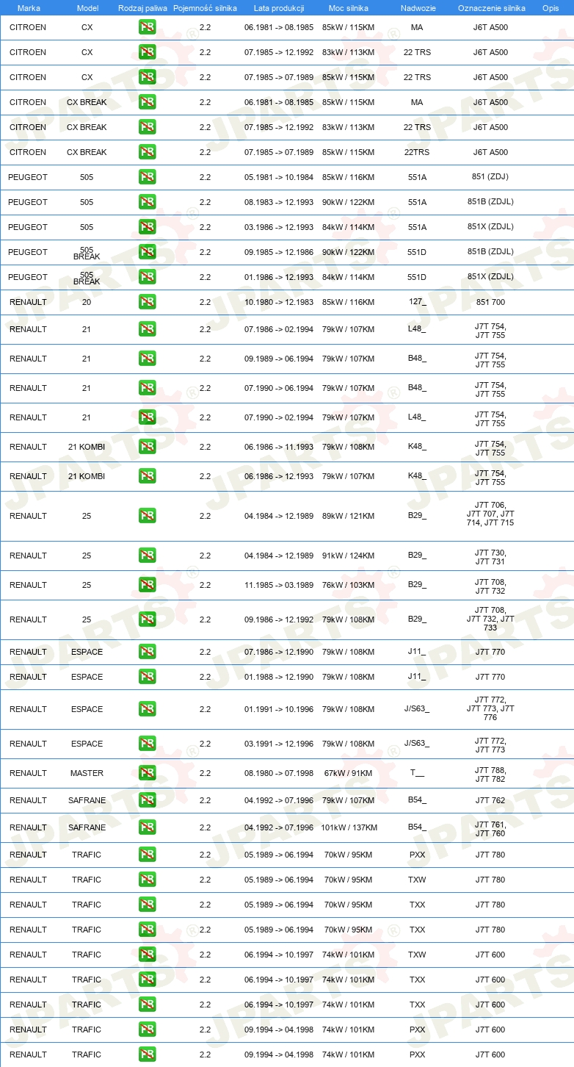The width and height of the screenshot is (574, 1067).
Task: Select the J7T 788, J7T 782 cell
Action: coord(490,773)
